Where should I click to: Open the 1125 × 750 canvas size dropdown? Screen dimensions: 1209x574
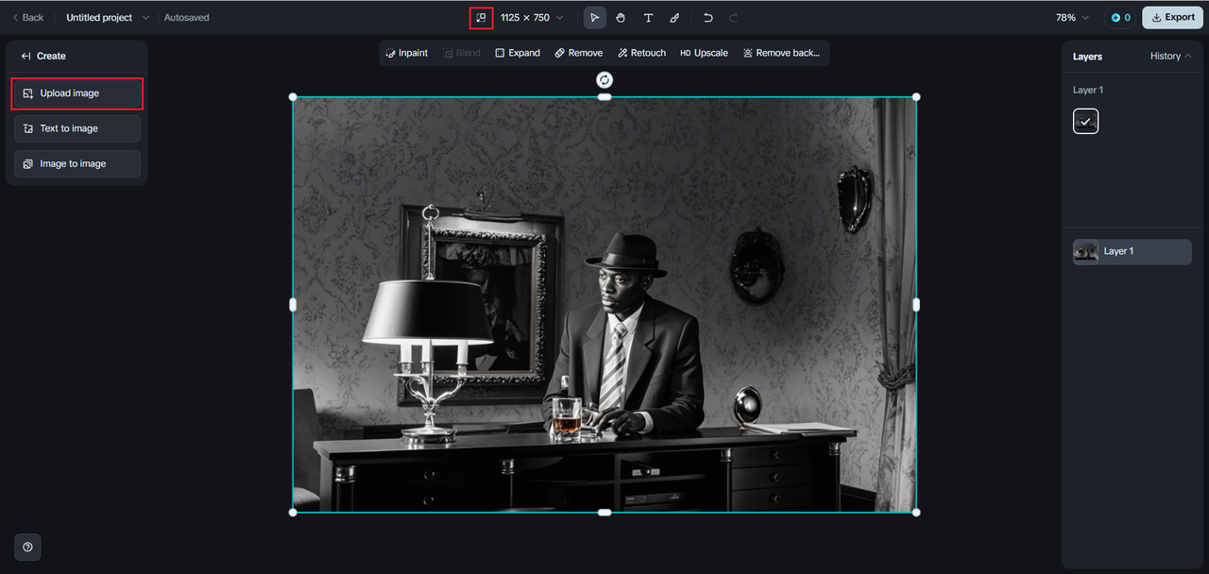(x=532, y=18)
